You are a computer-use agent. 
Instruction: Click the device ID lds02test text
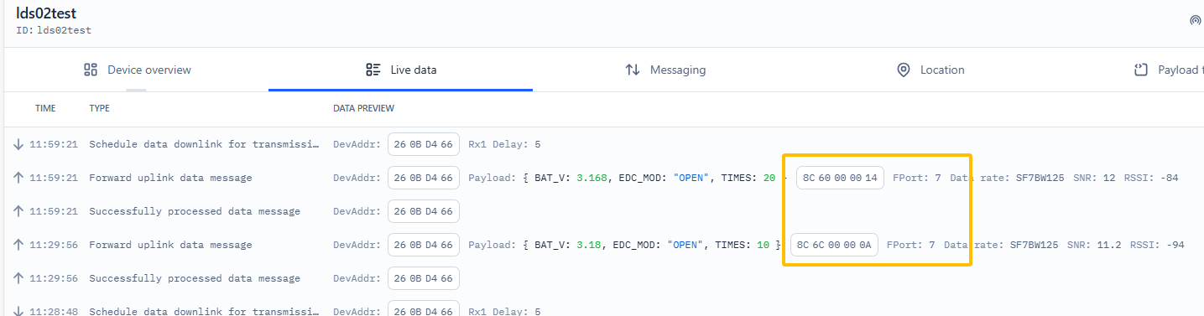[64, 30]
